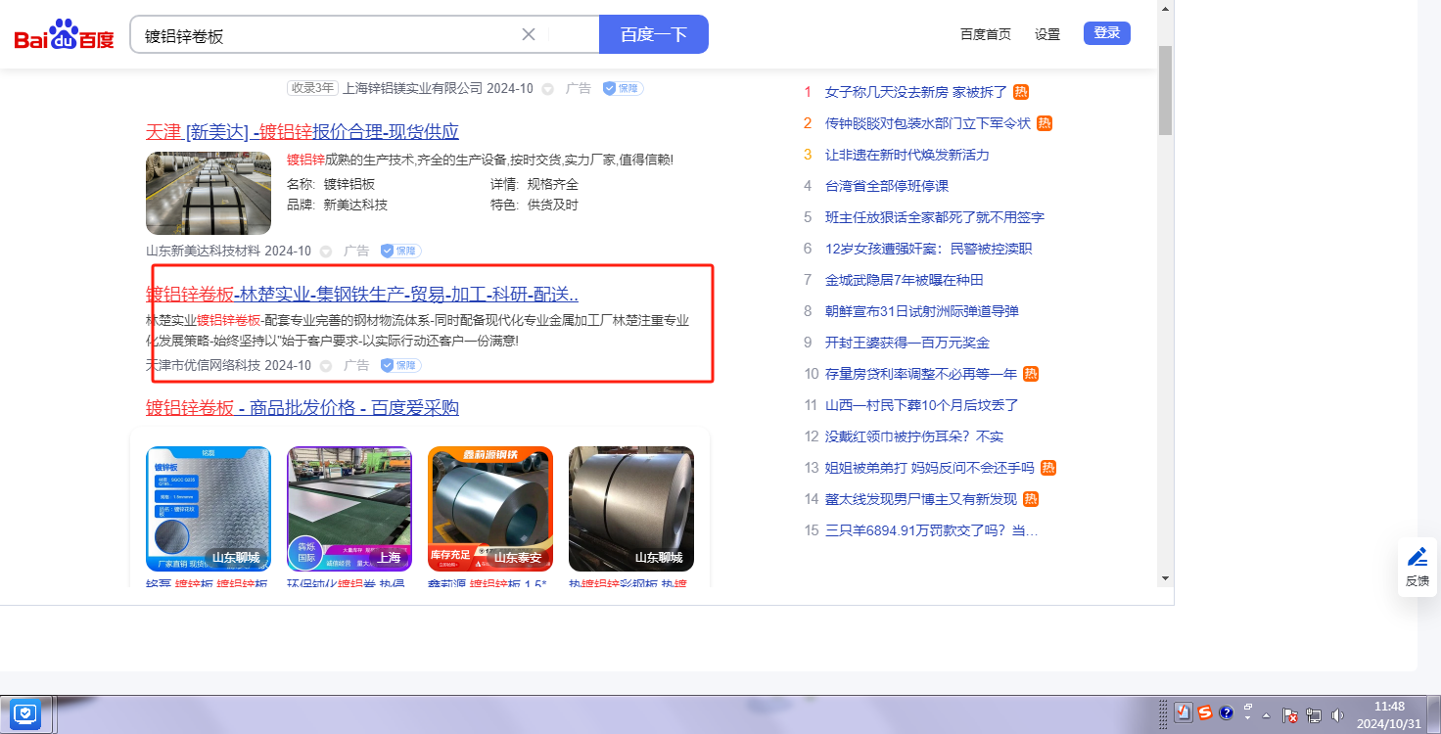Click 天津市优信网络科技 company name
1441x734 pixels.
[x=204, y=365]
